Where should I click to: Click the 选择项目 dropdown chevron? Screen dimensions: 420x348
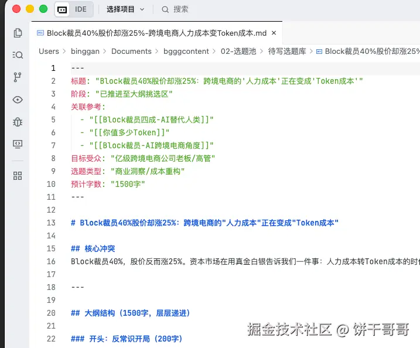(x=142, y=9)
